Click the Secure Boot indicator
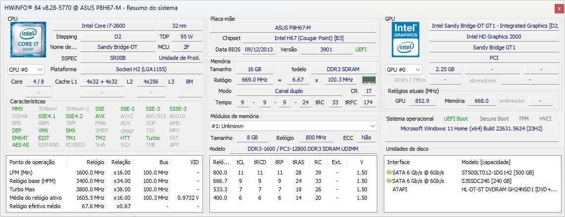The height and width of the screenshot is (217, 565). (x=494, y=119)
